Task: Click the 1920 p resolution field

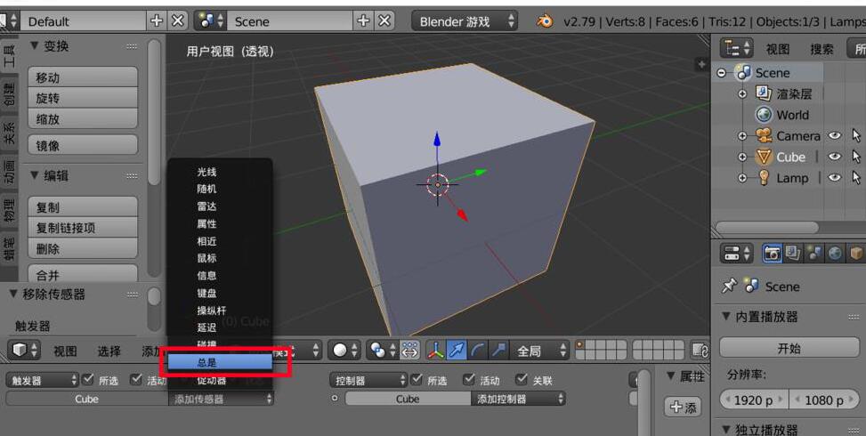Action: click(753, 400)
